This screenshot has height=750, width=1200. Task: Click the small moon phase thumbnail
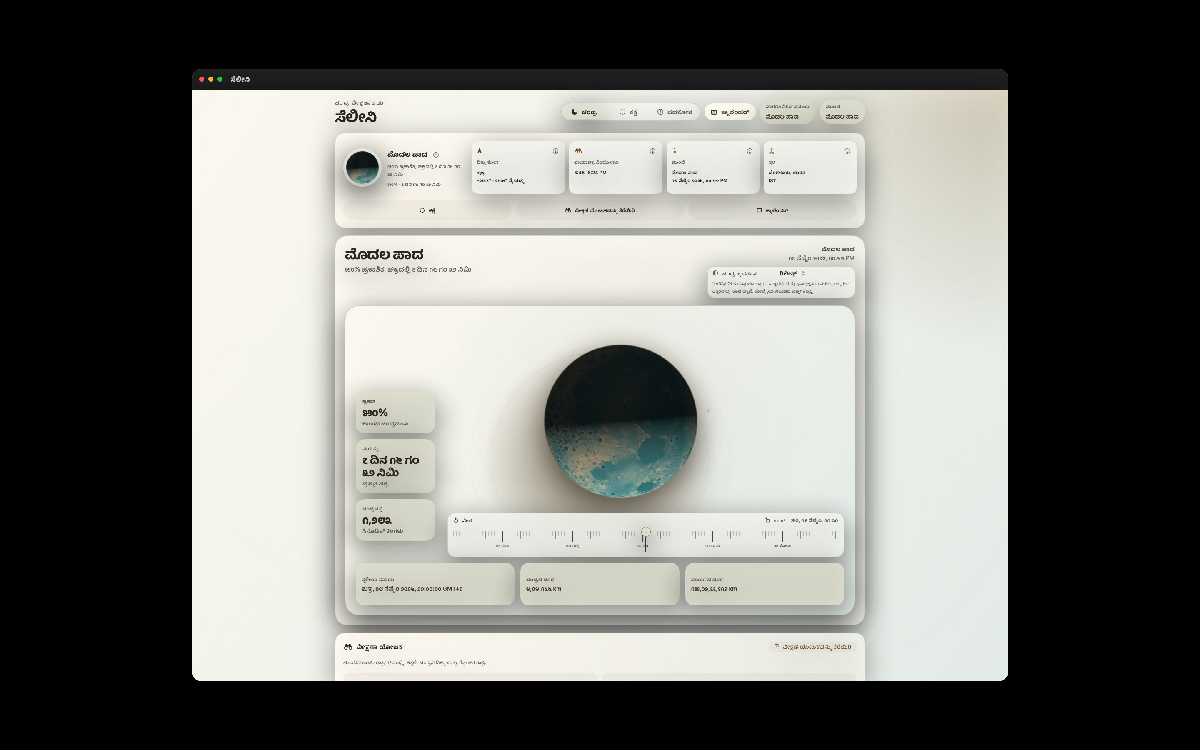click(x=362, y=167)
